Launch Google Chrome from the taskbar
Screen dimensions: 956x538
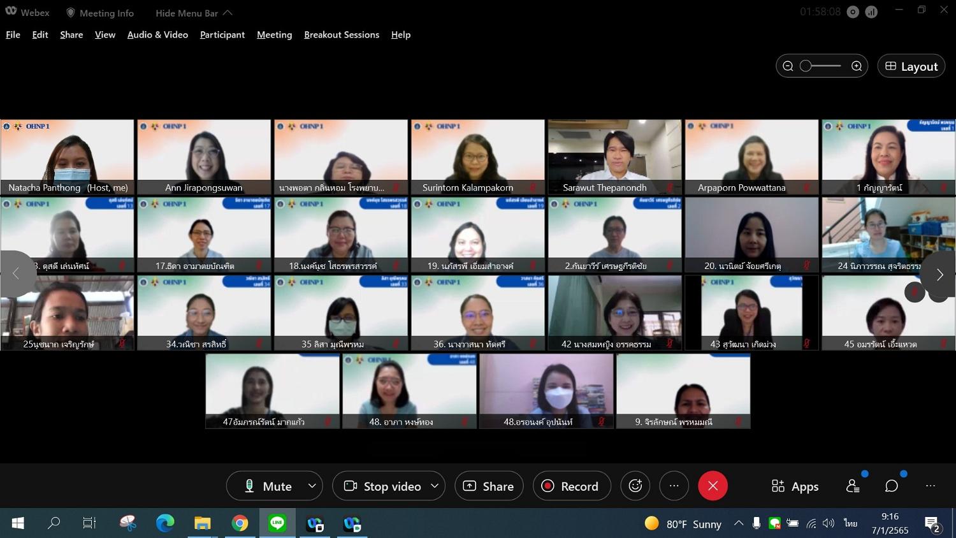[x=240, y=523]
